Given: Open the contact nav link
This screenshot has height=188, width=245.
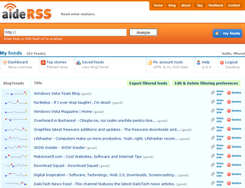Looking at the screenshot, I should pyautogui.click(x=234, y=5).
